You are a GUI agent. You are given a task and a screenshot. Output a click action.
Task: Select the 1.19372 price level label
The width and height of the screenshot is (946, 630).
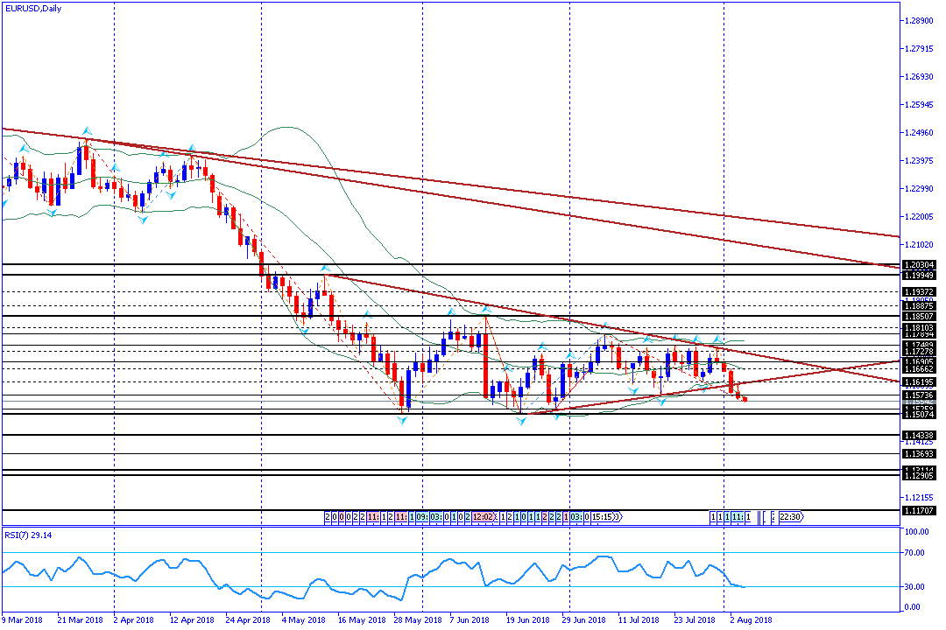tap(919, 291)
